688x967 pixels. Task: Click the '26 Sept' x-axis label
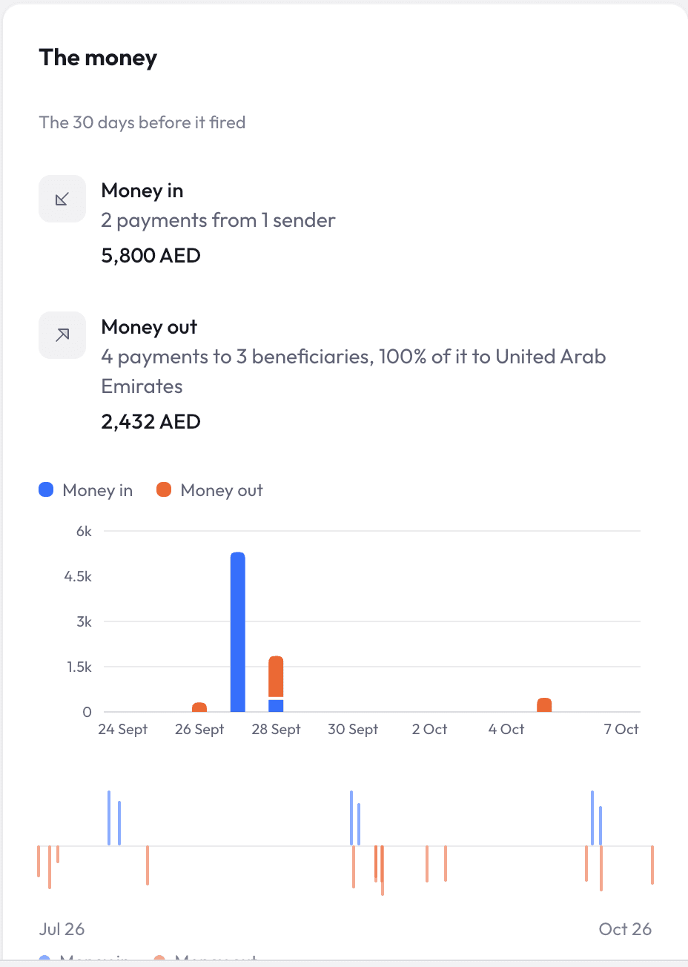pos(199,729)
